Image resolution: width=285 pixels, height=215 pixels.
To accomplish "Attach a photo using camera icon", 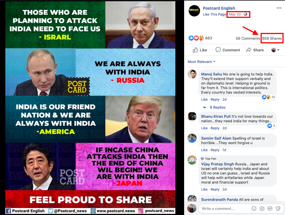I will click(x=262, y=208).
